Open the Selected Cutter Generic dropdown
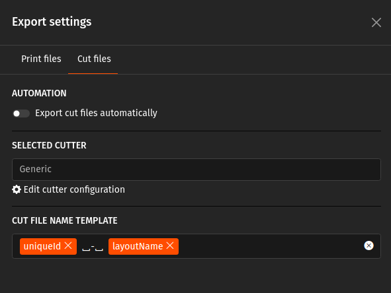 [x=196, y=170]
